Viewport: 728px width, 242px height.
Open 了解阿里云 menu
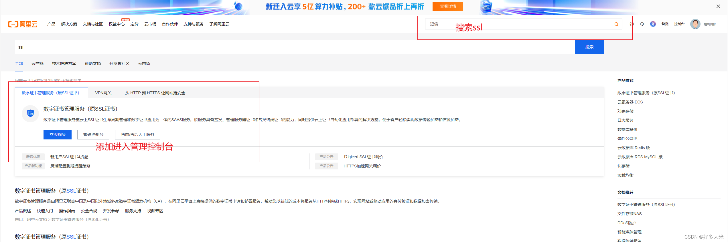click(219, 24)
